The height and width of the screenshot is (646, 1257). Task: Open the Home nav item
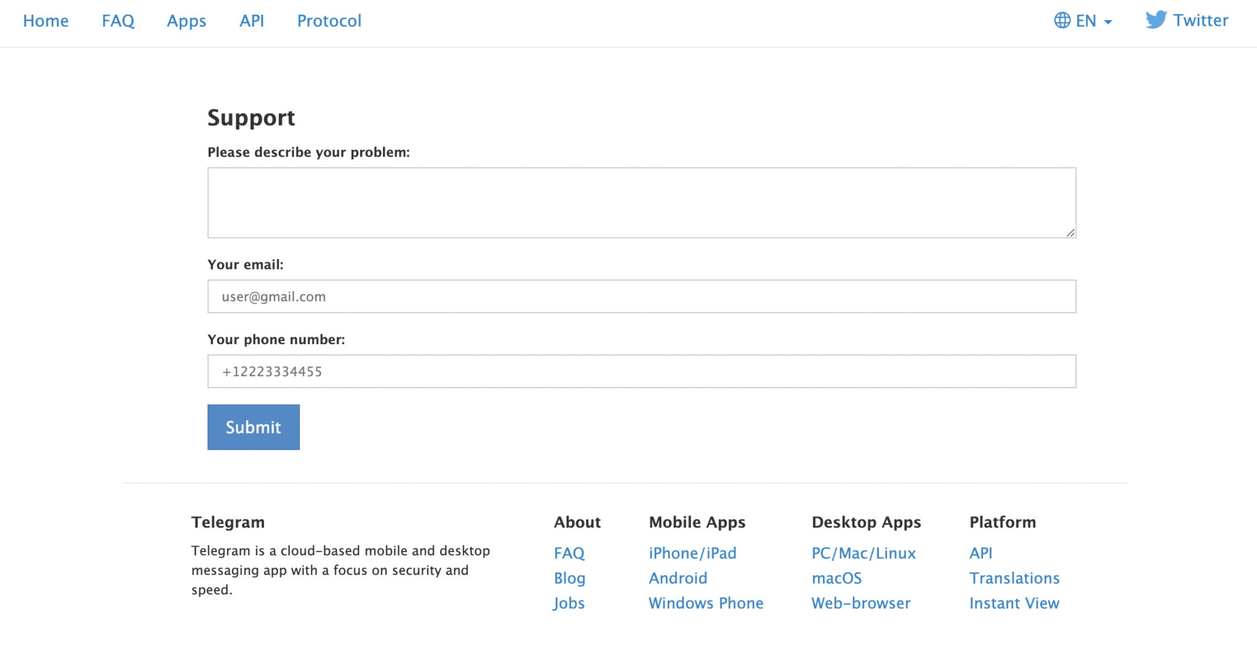pos(45,21)
